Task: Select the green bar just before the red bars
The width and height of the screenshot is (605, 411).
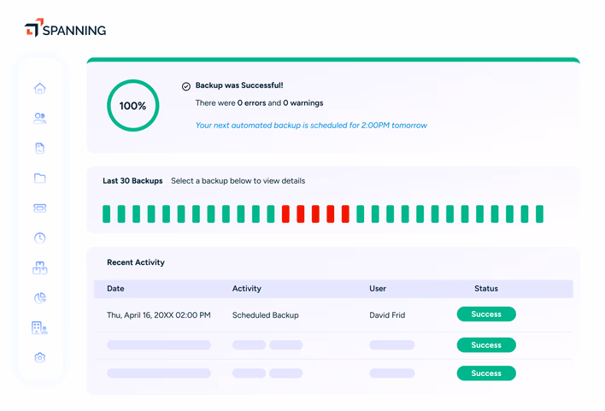Action: [271, 214]
